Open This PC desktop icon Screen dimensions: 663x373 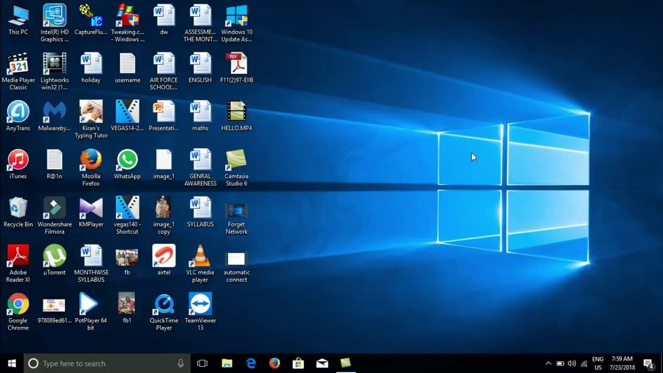[18, 20]
